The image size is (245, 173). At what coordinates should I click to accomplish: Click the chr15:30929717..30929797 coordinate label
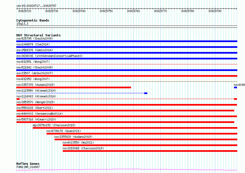point(36,6)
